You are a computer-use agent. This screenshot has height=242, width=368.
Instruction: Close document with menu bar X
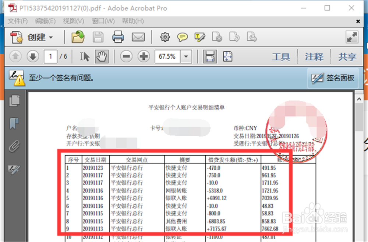pyautogui.click(x=358, y=21)
